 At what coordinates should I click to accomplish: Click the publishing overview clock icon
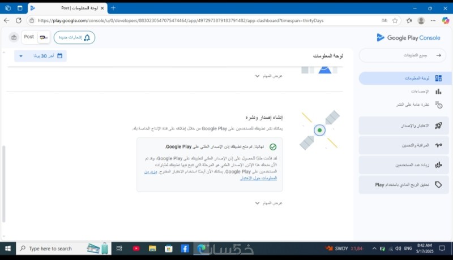coord(438,105)
